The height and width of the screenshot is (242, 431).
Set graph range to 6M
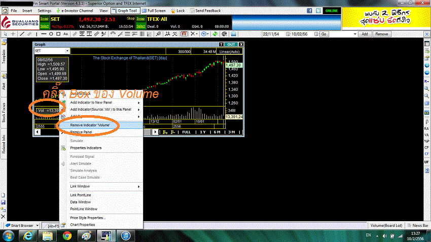[x=217, y=132]
